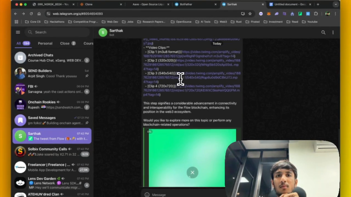
Task: Open the MetaMask fox extension
Action: pos(269,14)
